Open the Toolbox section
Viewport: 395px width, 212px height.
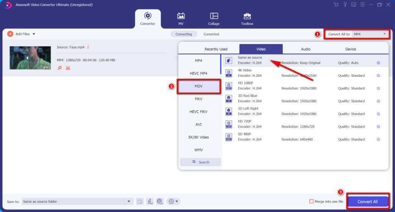click(x=247, y=19)
